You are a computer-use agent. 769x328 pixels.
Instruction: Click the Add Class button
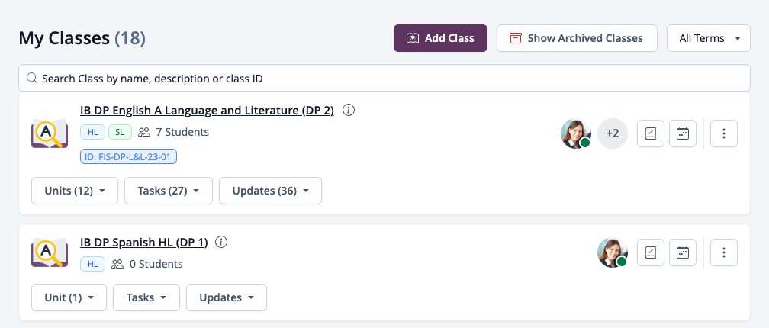click(440, 38)
